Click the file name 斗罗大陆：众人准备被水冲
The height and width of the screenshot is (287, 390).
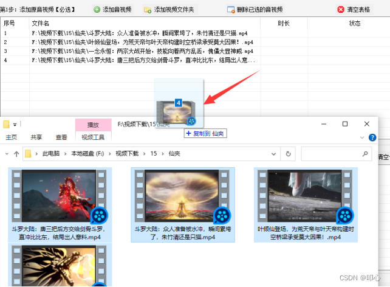coord(183,233)
